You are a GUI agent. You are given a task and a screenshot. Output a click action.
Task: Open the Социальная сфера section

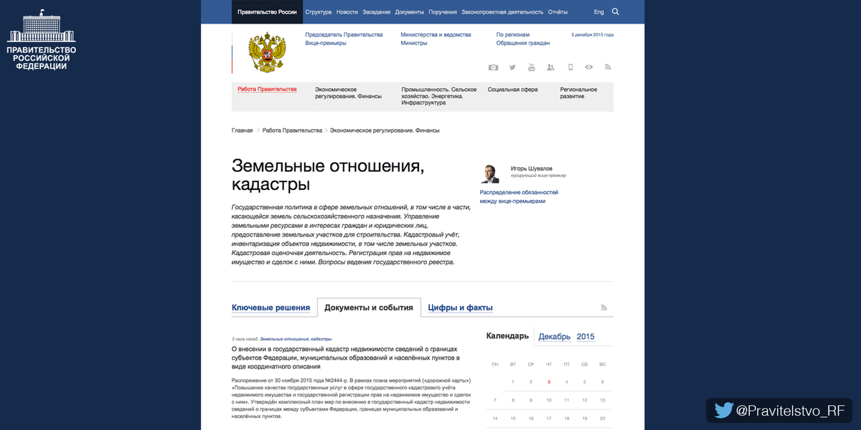(x=512, y=90)
